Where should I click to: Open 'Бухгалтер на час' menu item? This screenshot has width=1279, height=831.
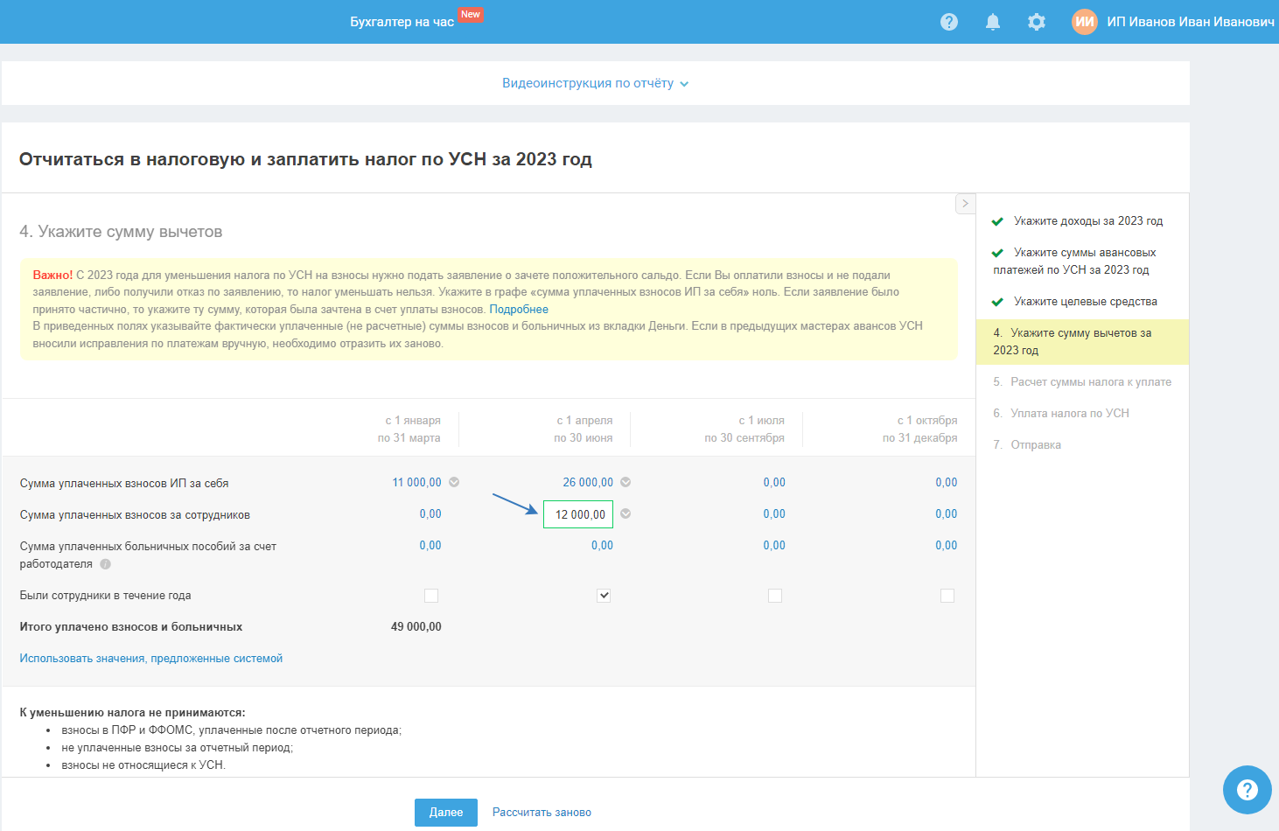pos(402,22)
